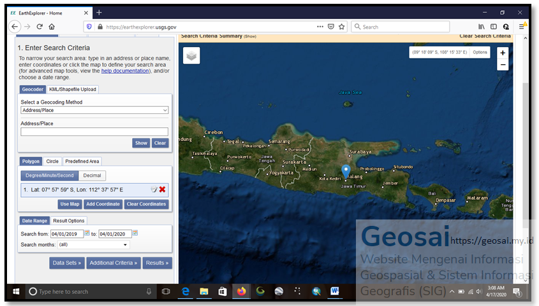This screenshot has height=306, width=539.
Task: Click the blue location pin near Malang
Action: pyautogui.click(x=346, y=171)
